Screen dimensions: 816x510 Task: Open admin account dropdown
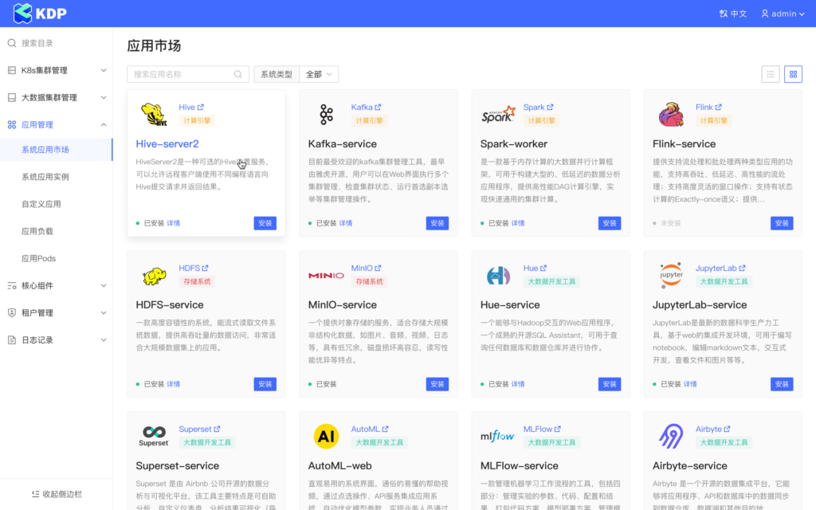click(783, 14)
